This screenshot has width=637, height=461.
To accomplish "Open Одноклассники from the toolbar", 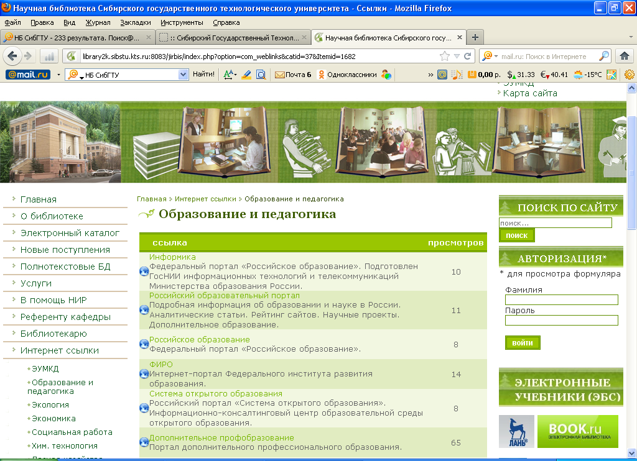I will [347, 75].
